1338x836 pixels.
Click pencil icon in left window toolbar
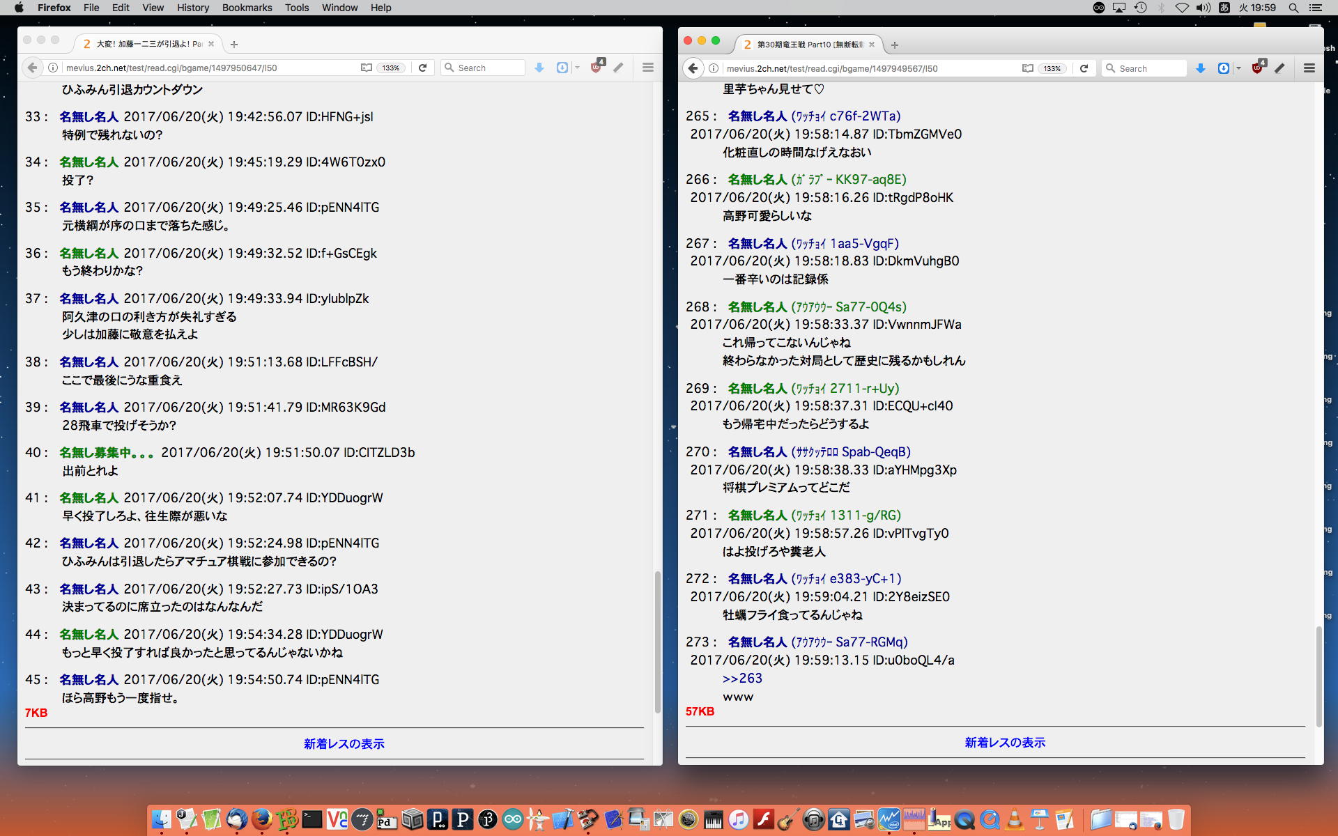(x=618, y=68)
